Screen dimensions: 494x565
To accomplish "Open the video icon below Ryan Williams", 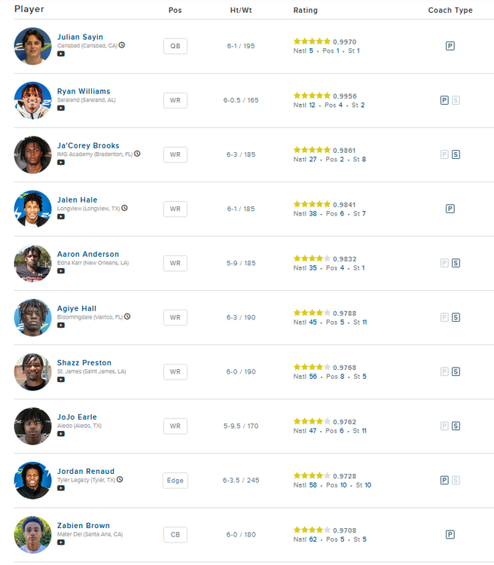I will coord(61,108).
